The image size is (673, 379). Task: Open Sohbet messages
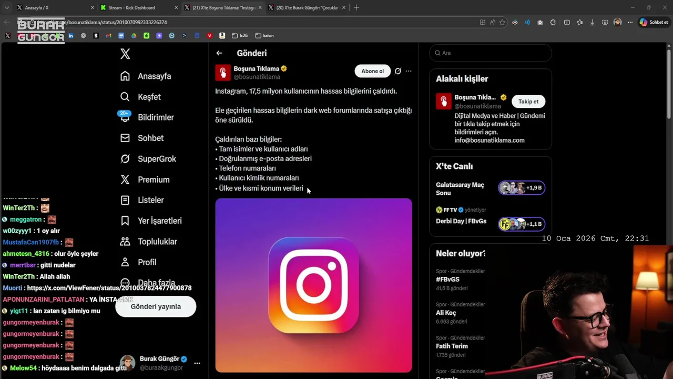tap(142, 138)
